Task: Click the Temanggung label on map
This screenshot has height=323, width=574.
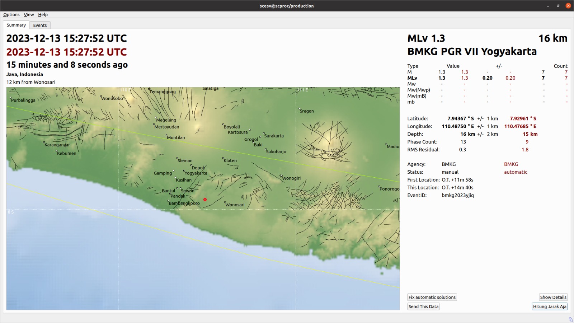Action: (x=163, y=92)
